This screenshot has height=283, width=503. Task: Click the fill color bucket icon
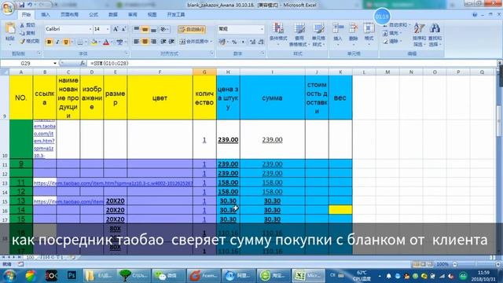(94, 42)
